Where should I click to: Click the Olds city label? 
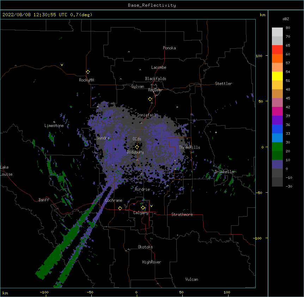tap(137, 139)
